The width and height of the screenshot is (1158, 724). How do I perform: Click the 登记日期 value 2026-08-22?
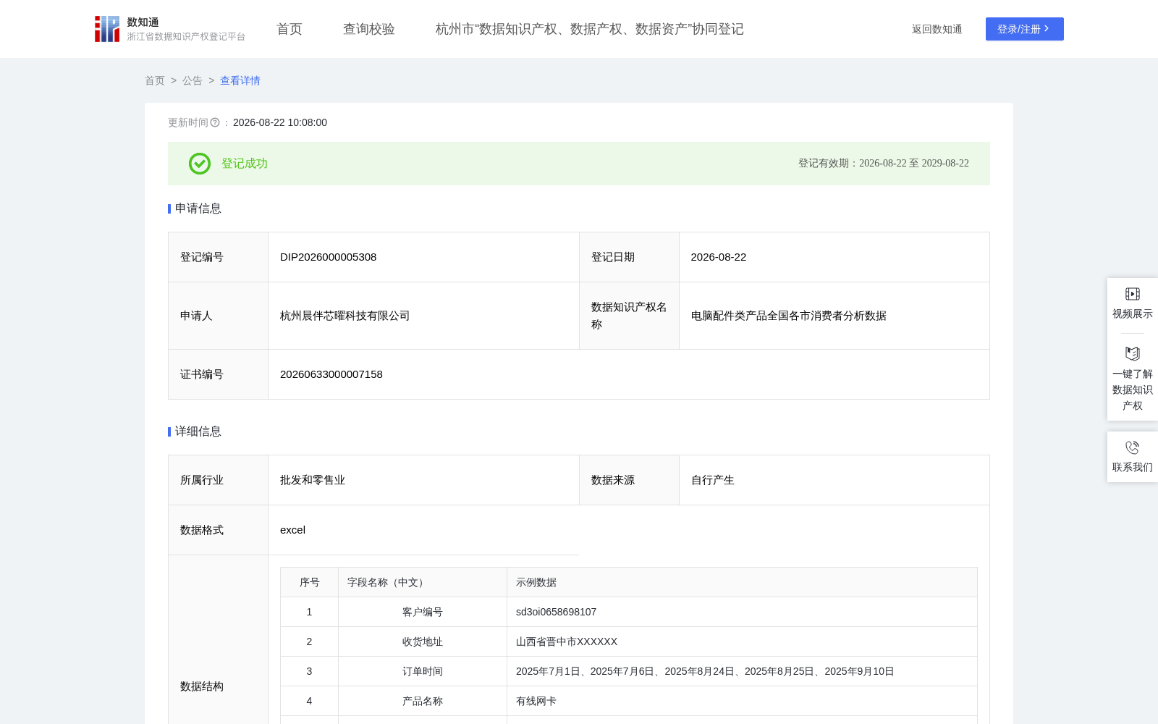[719, 257]
